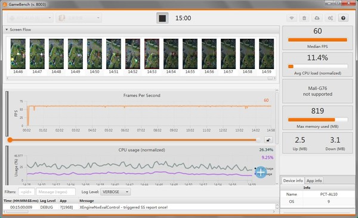
Task: Click the Max memory used panel
Action: coord(317,118)
